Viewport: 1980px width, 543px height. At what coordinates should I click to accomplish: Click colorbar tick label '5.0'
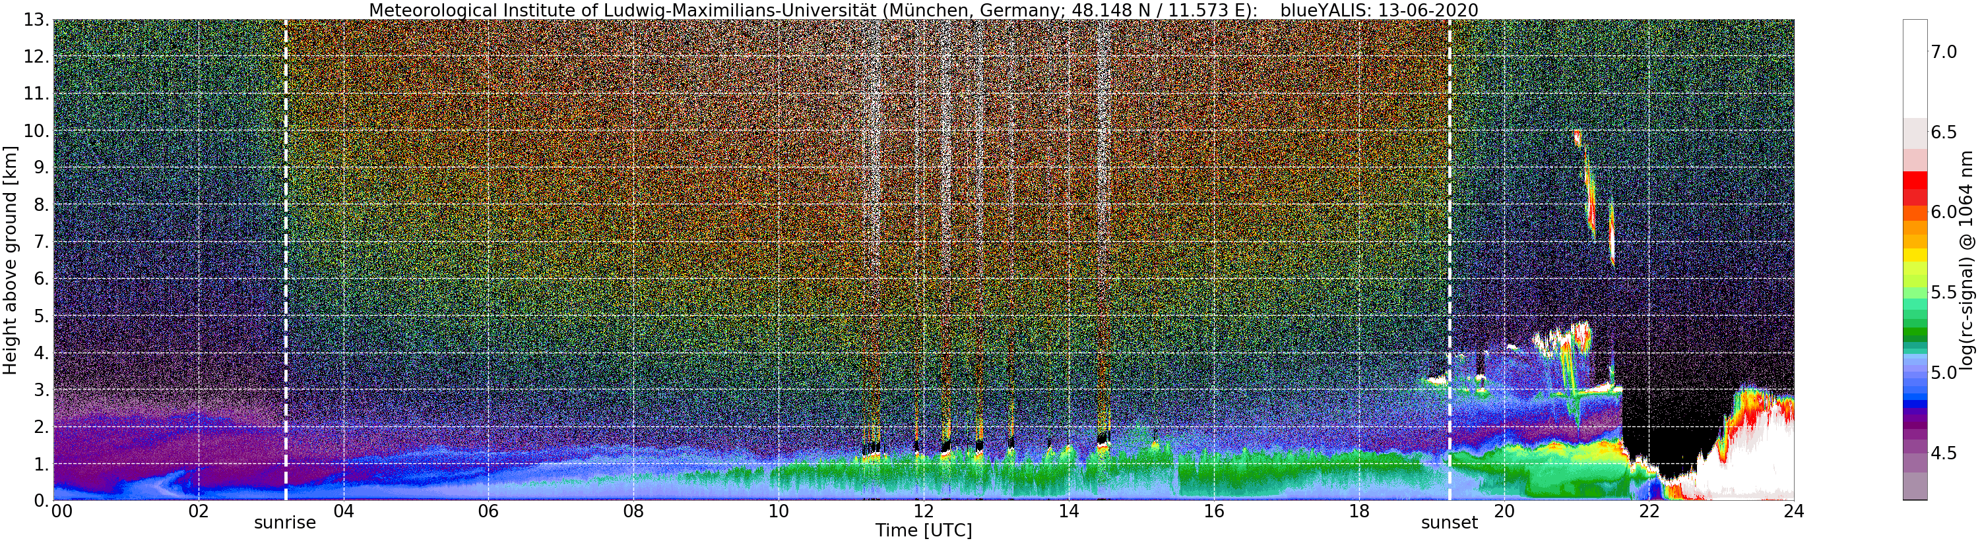[x=1943, y=373]
